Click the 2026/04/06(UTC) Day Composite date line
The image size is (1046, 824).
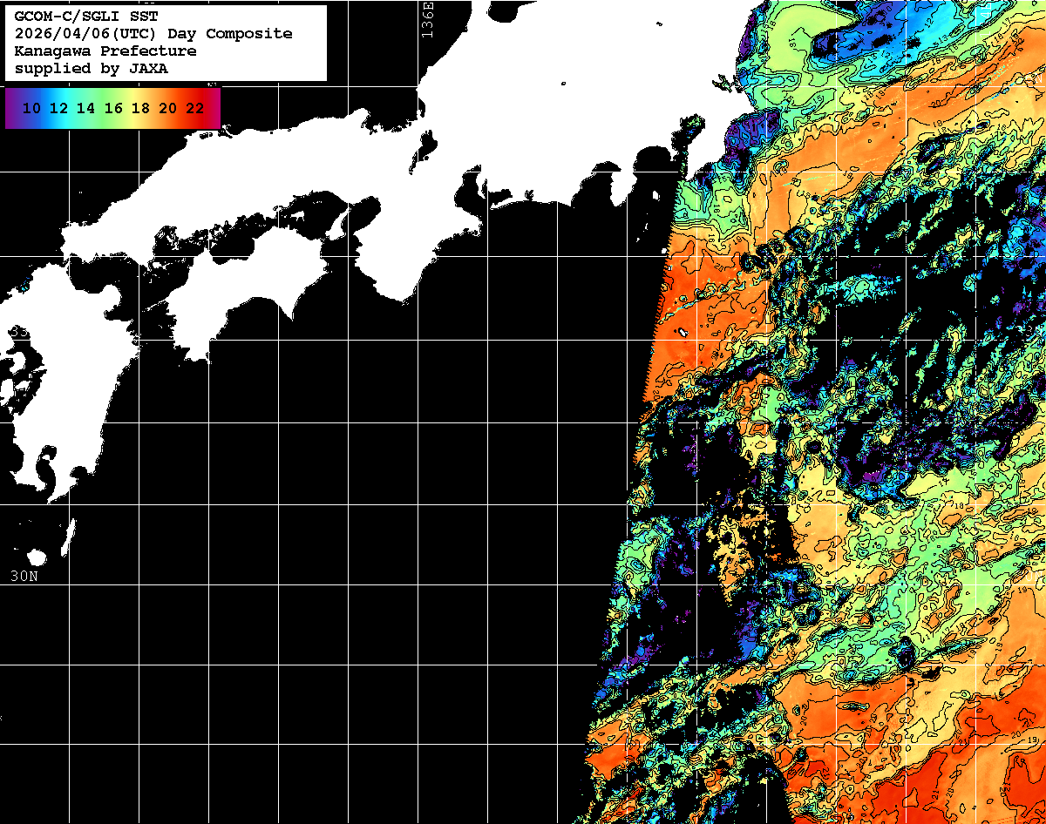click(x=153, y=34)
